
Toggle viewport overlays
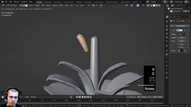[138, 5]
